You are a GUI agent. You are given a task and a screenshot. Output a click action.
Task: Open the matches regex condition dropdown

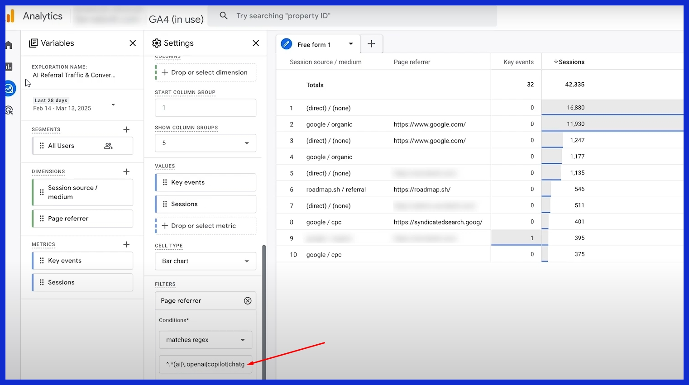206,340
